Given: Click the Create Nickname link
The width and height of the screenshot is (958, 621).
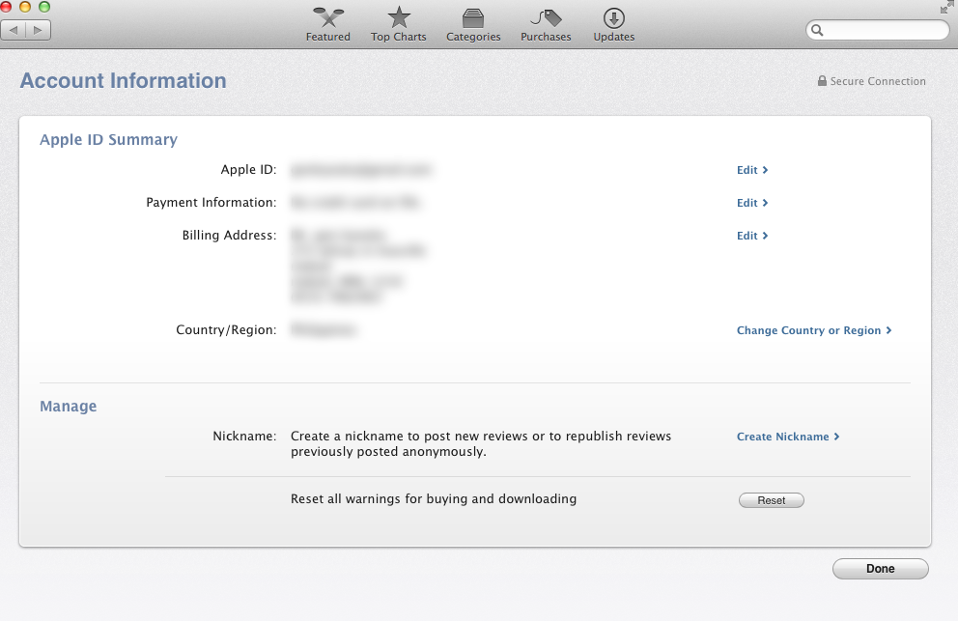Looking at the screenshot, I should point(787,438).
